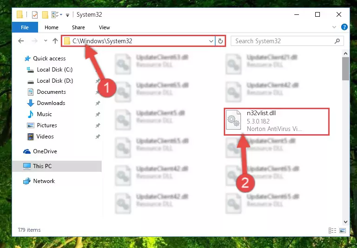This screenshot has height=248, width=357.
Task: Open Pictures in the sidebar
Action: [47, 125]
